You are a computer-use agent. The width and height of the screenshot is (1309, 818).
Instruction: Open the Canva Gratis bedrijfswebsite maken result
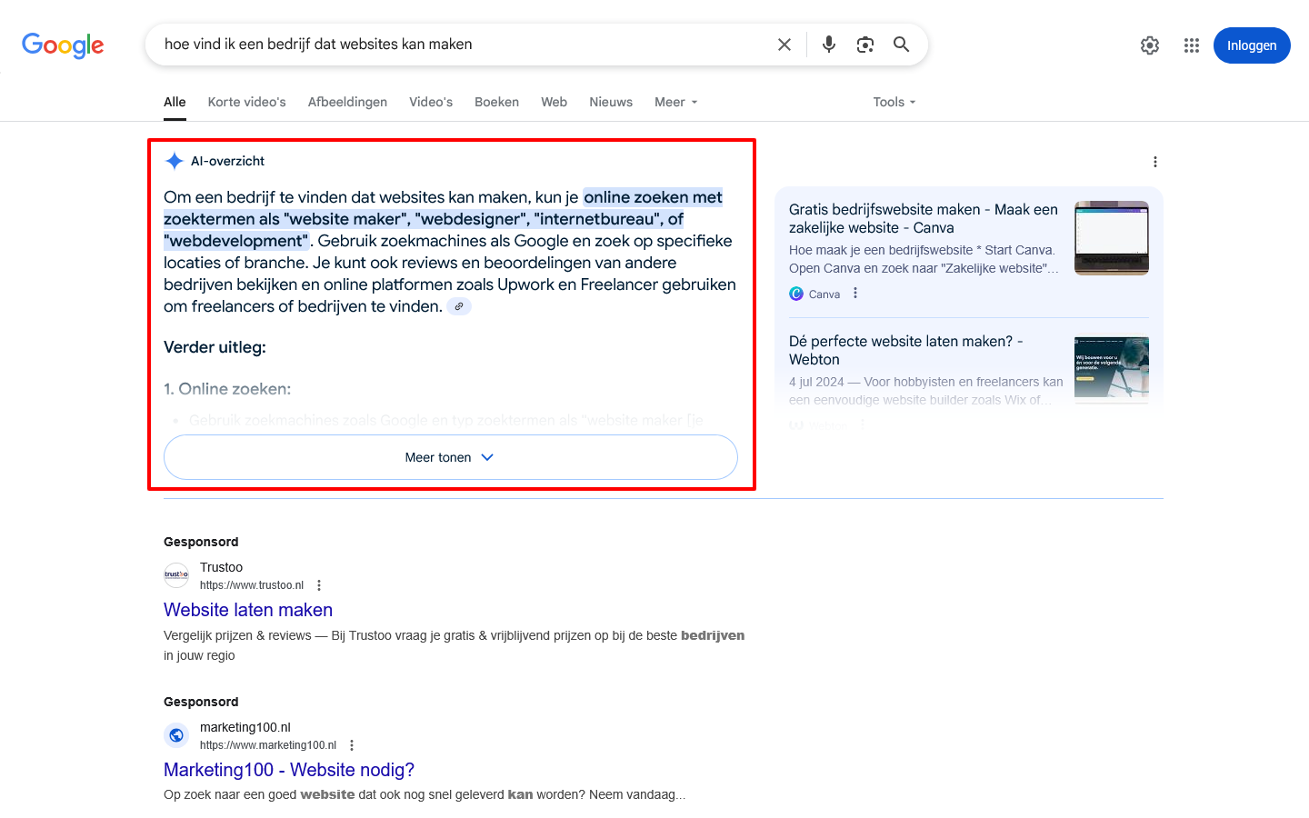(924, 218)
